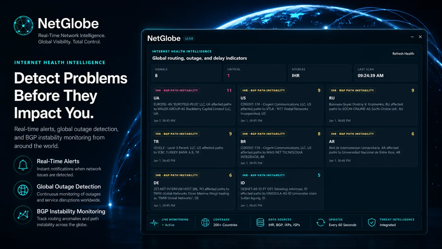Click the Live Monitoring heartbeat icon

(154, 222)
